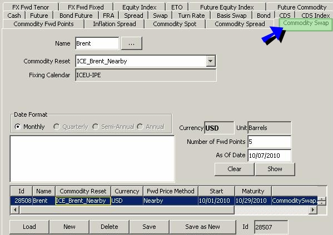
Task: Click the Save as New button
Action: [x=202, y=227]
